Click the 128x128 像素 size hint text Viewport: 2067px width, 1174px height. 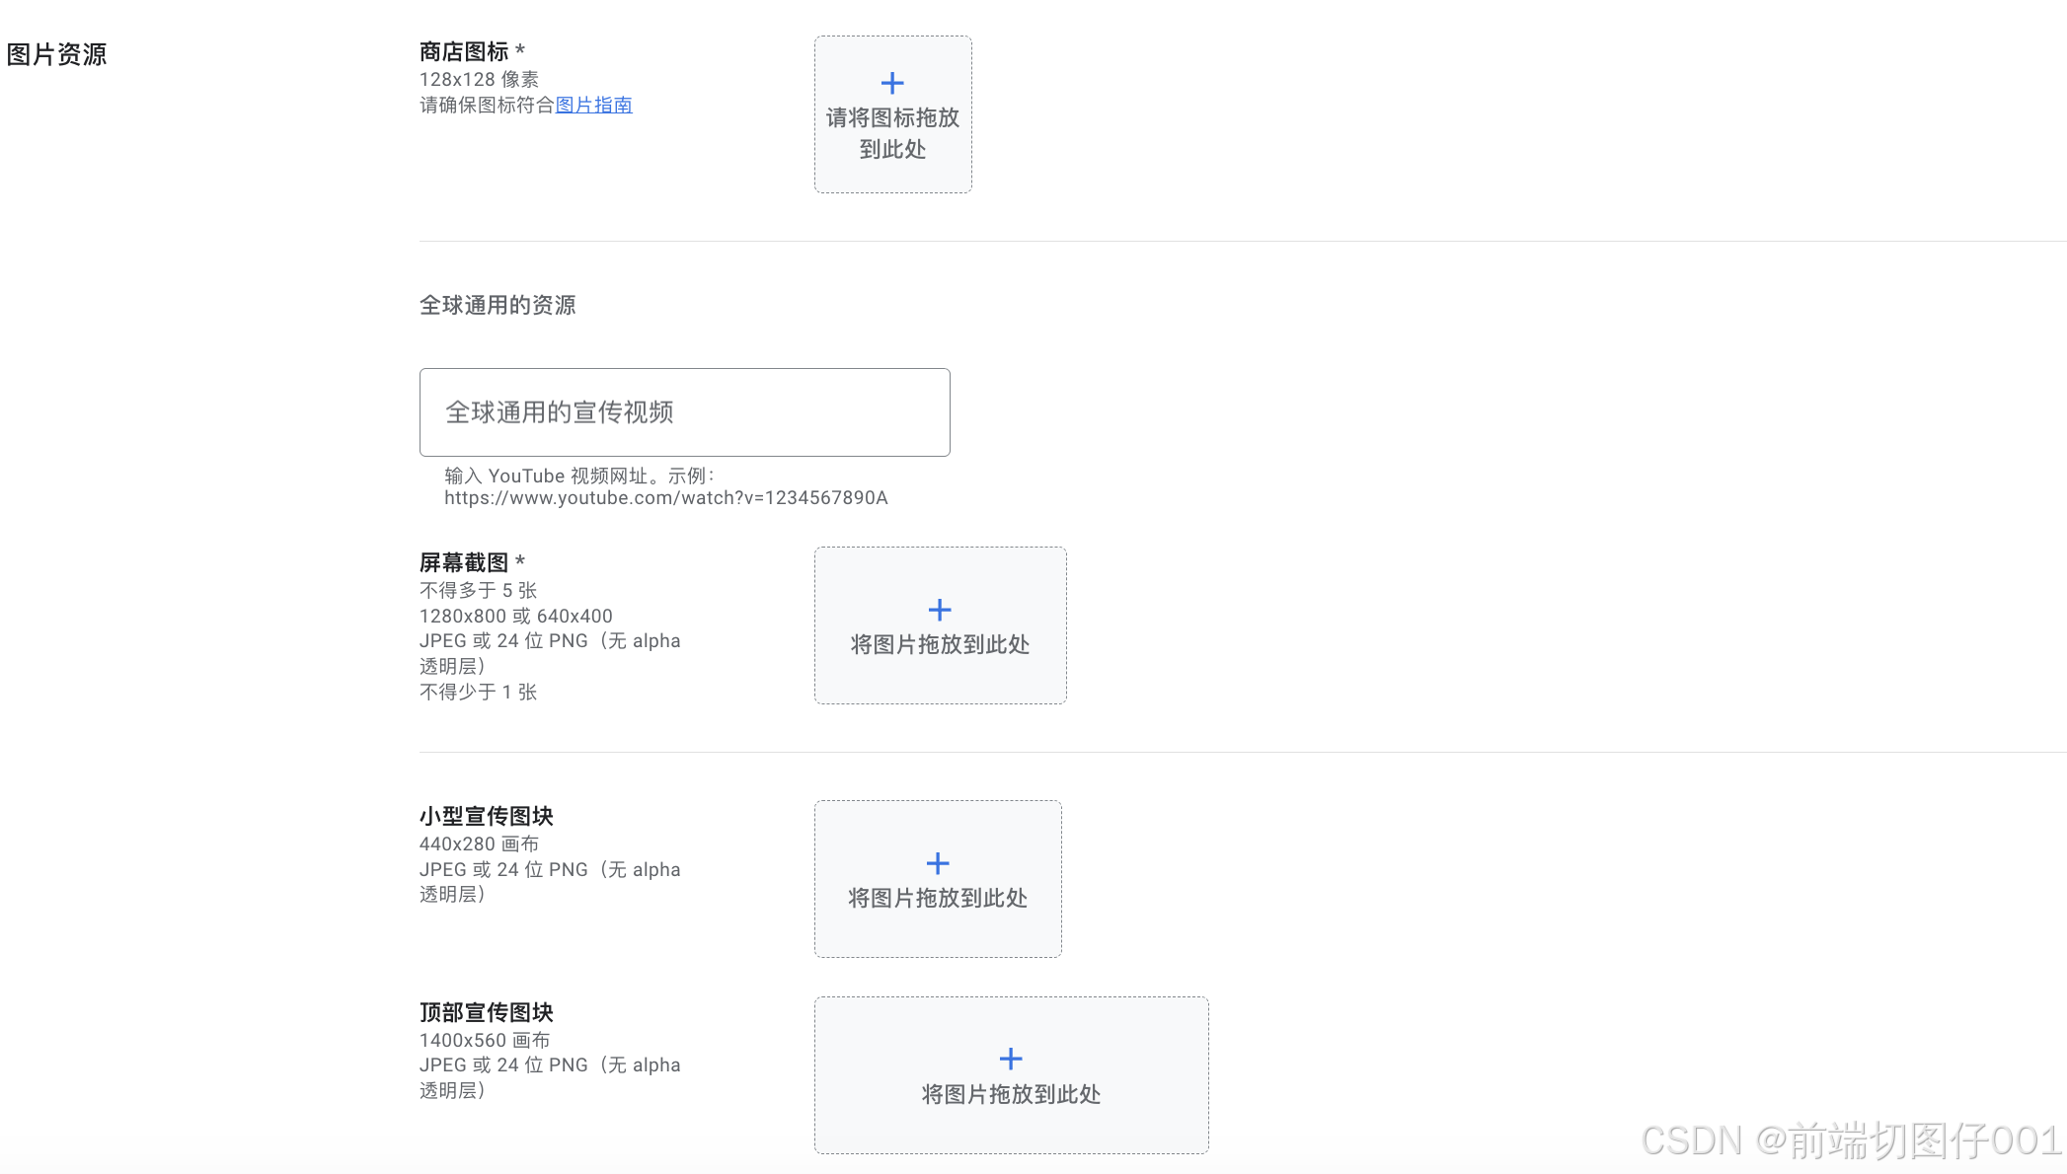(479, 79)
